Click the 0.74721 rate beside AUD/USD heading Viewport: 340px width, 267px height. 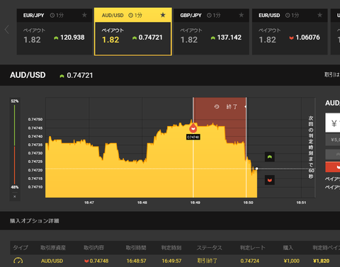(80, 75)
